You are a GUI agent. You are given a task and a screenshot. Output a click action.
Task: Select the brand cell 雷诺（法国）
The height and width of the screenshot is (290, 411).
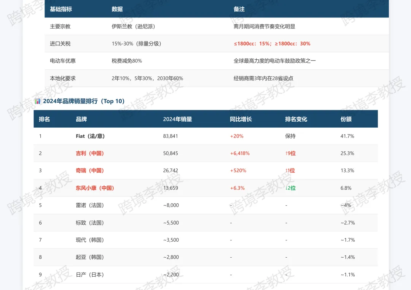90,205
